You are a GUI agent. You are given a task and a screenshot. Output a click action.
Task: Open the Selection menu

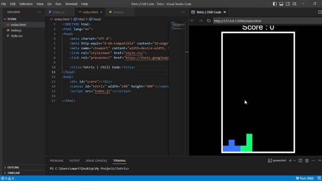(x=26, y=4)
